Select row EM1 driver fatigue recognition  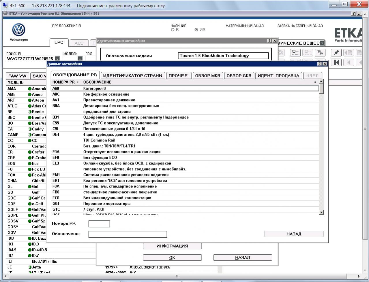click(x=185, y=175)
